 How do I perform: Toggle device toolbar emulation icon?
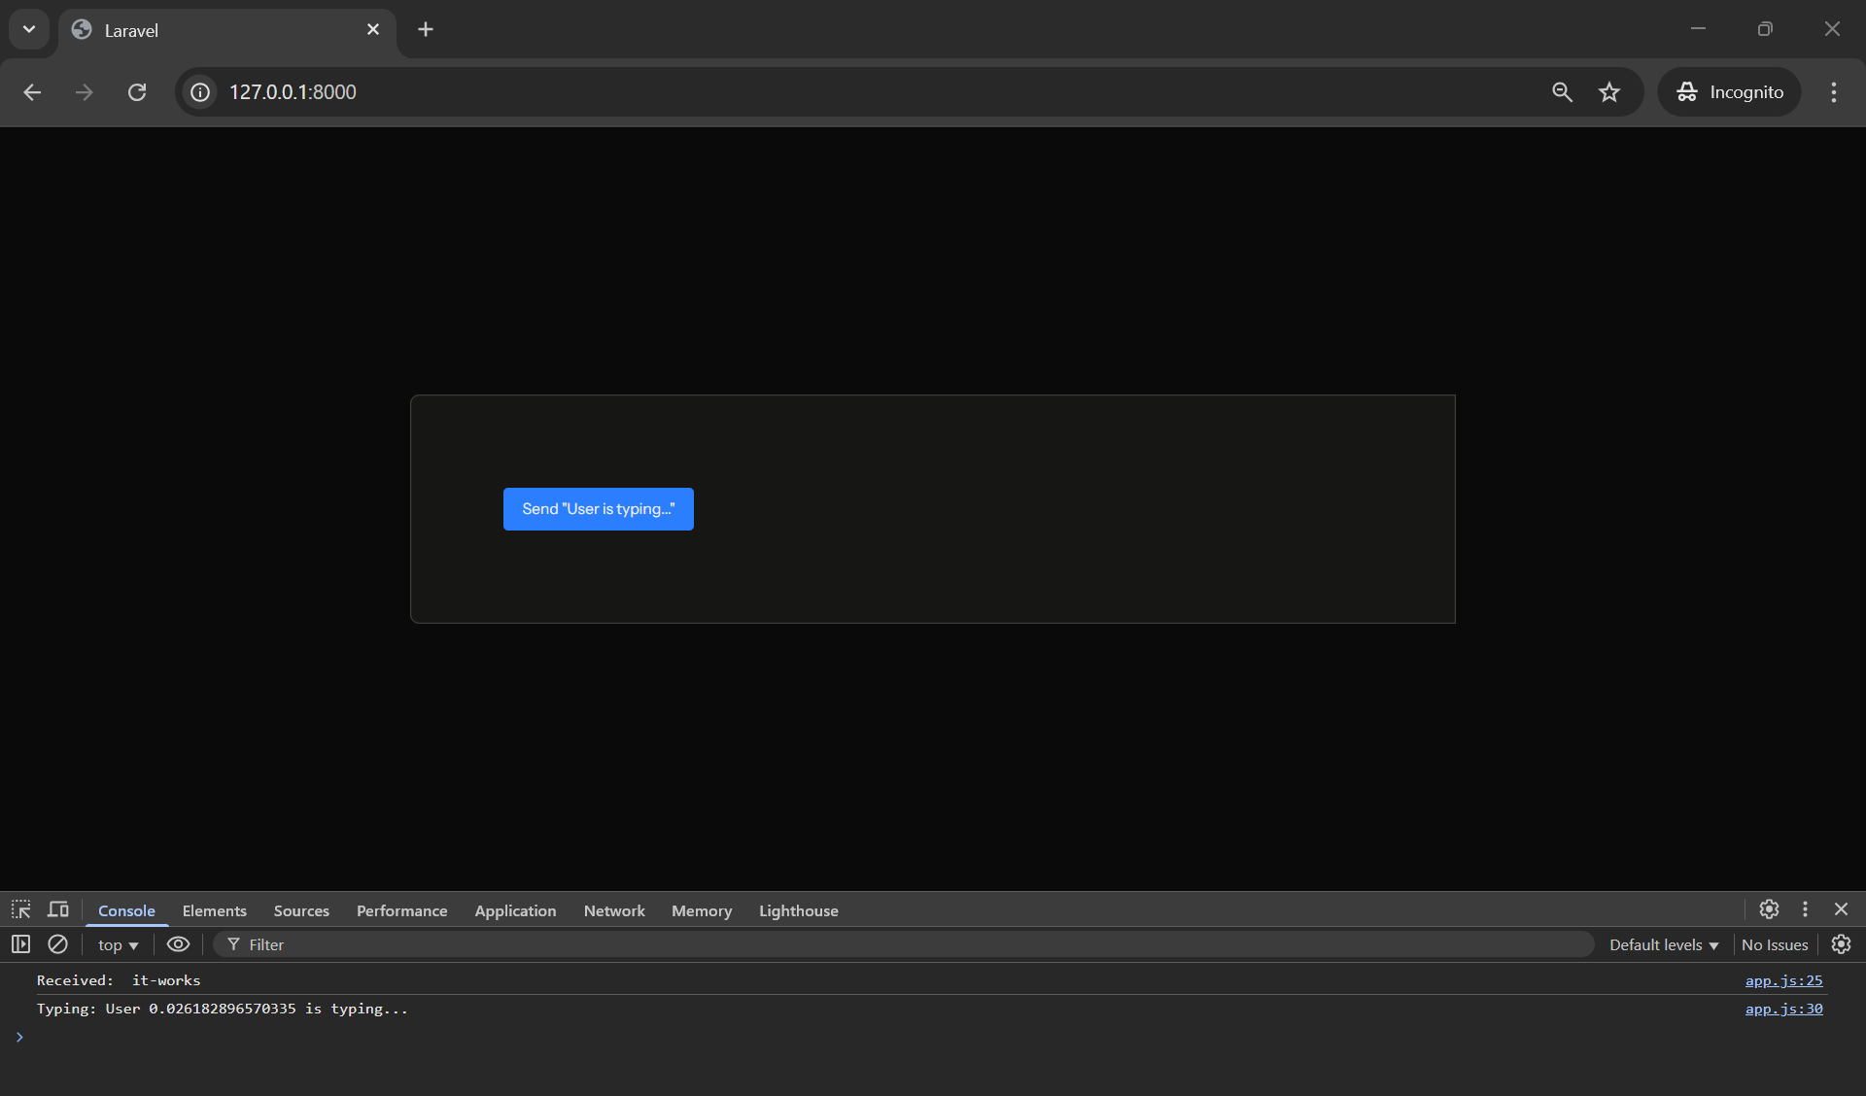(x=58, y=910)
